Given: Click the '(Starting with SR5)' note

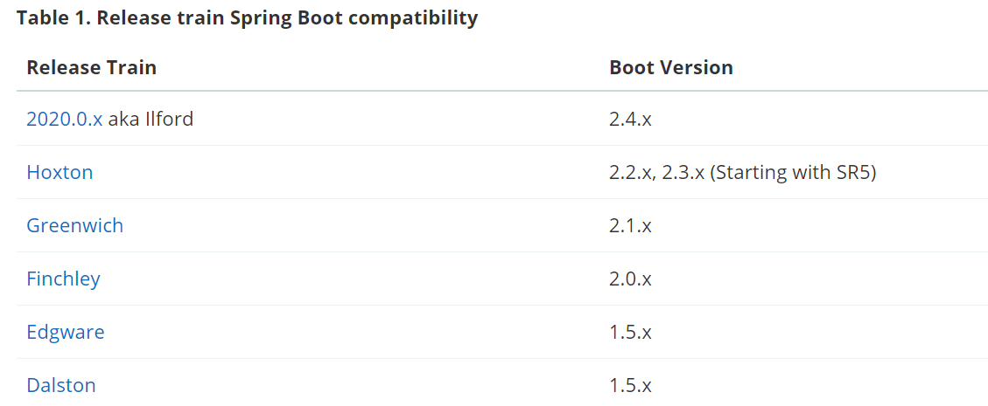Looking at the screenshot, I should [x=793, y=172].
